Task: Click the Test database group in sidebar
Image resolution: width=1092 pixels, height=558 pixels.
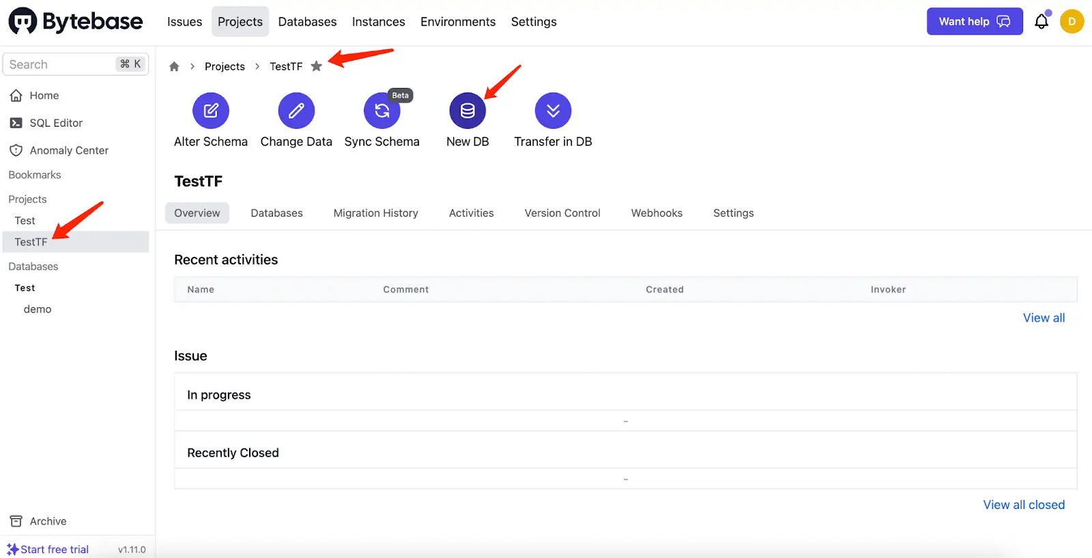Action: point(25,288)
